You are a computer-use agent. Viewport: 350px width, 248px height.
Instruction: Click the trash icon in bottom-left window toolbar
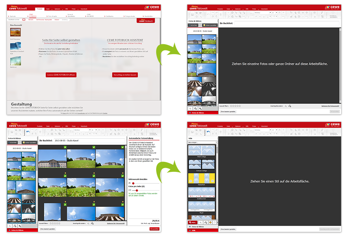coord(40,132)
